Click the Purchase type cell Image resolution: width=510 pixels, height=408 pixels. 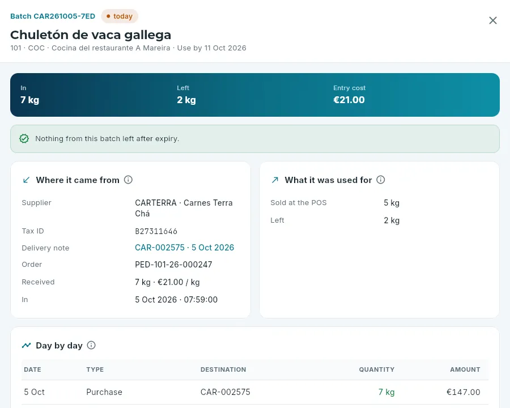click(104, 392)
